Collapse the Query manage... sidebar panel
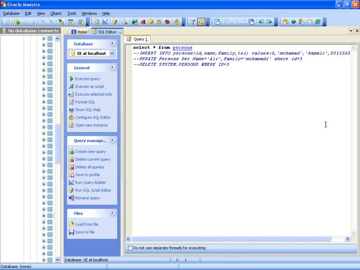 [x=112, y=140]
